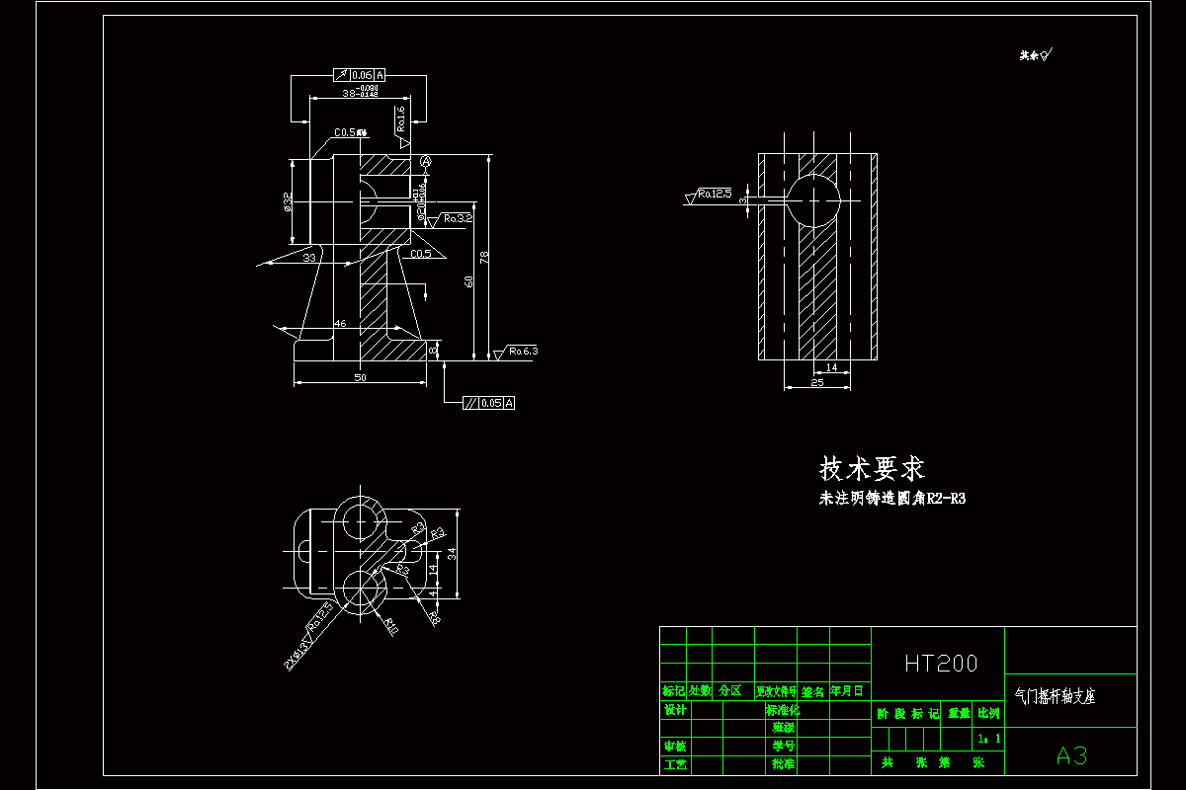Select the 0.05 A parallelism tolerance frame
1186x790 pixels.
click(x=488, y=402)
